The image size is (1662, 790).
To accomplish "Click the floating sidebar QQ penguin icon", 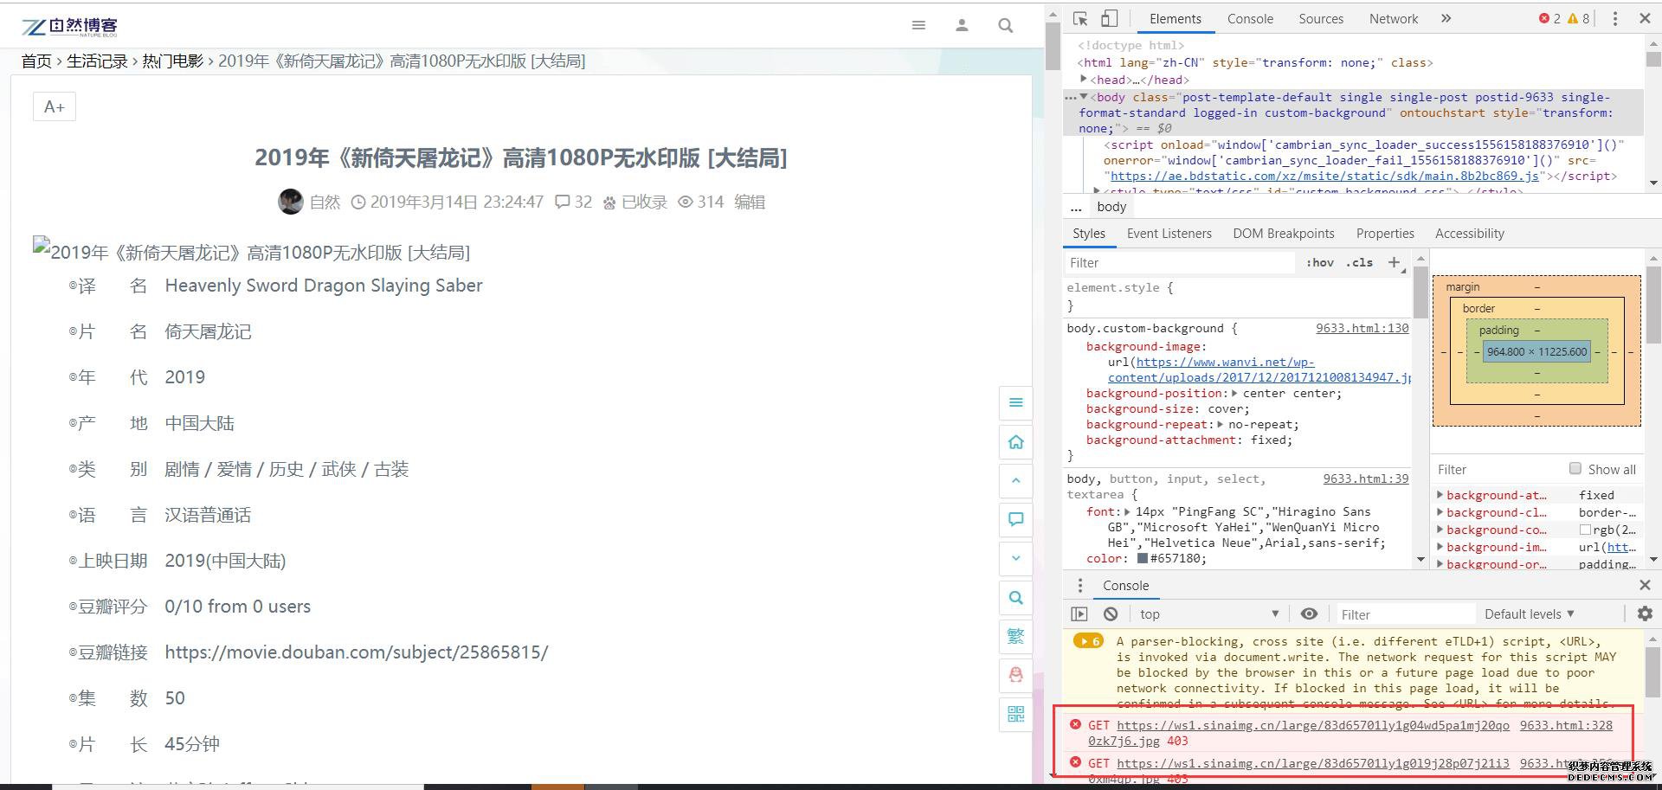I will coord(1015,675).
